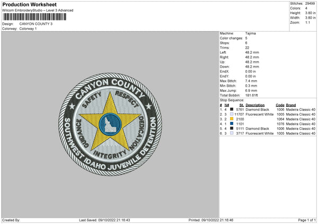
Task: Click the Total Bobbin value 181.61ft
Action: click(251, 95)
